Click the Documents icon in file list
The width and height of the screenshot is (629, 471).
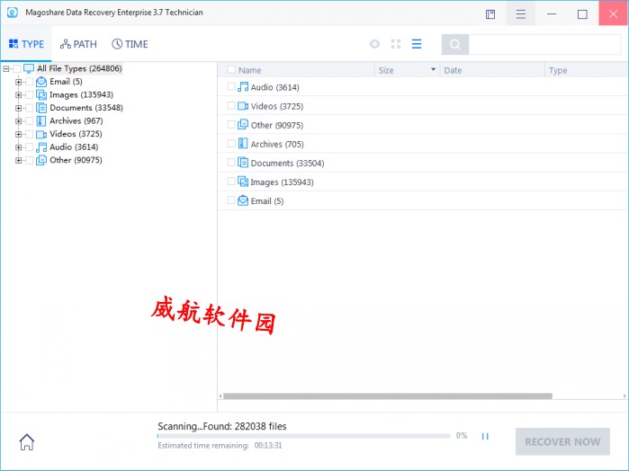coord(243,163)
